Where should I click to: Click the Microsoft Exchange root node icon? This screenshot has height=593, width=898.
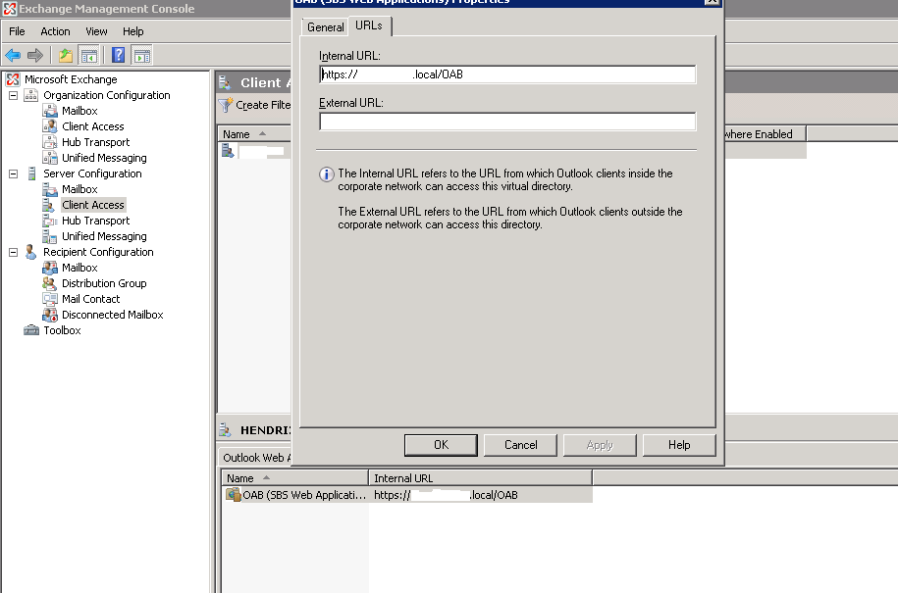[13, 79]
